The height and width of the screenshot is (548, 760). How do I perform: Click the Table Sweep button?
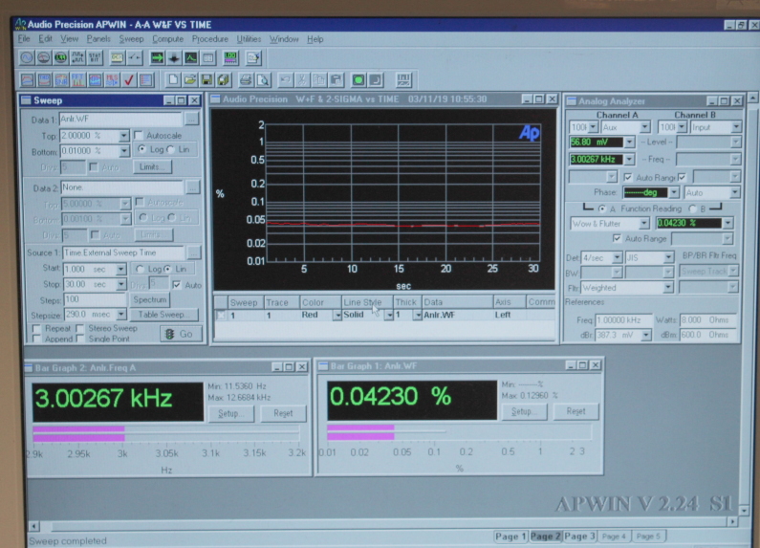(x=163, y=315)
